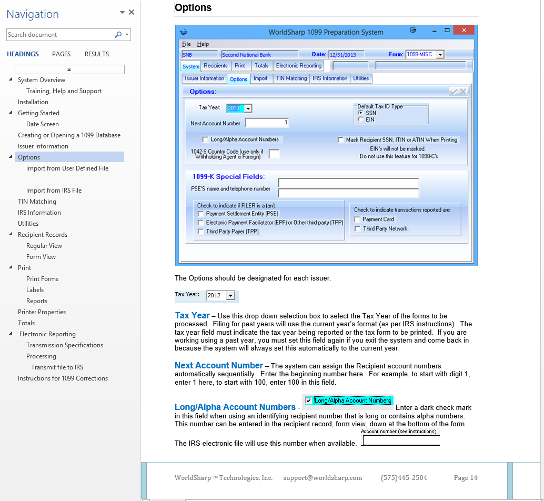The height and width of the screenshot is (501, 544).
Task: Go to Electronic Reporting heading
Action: pos(47,334)
